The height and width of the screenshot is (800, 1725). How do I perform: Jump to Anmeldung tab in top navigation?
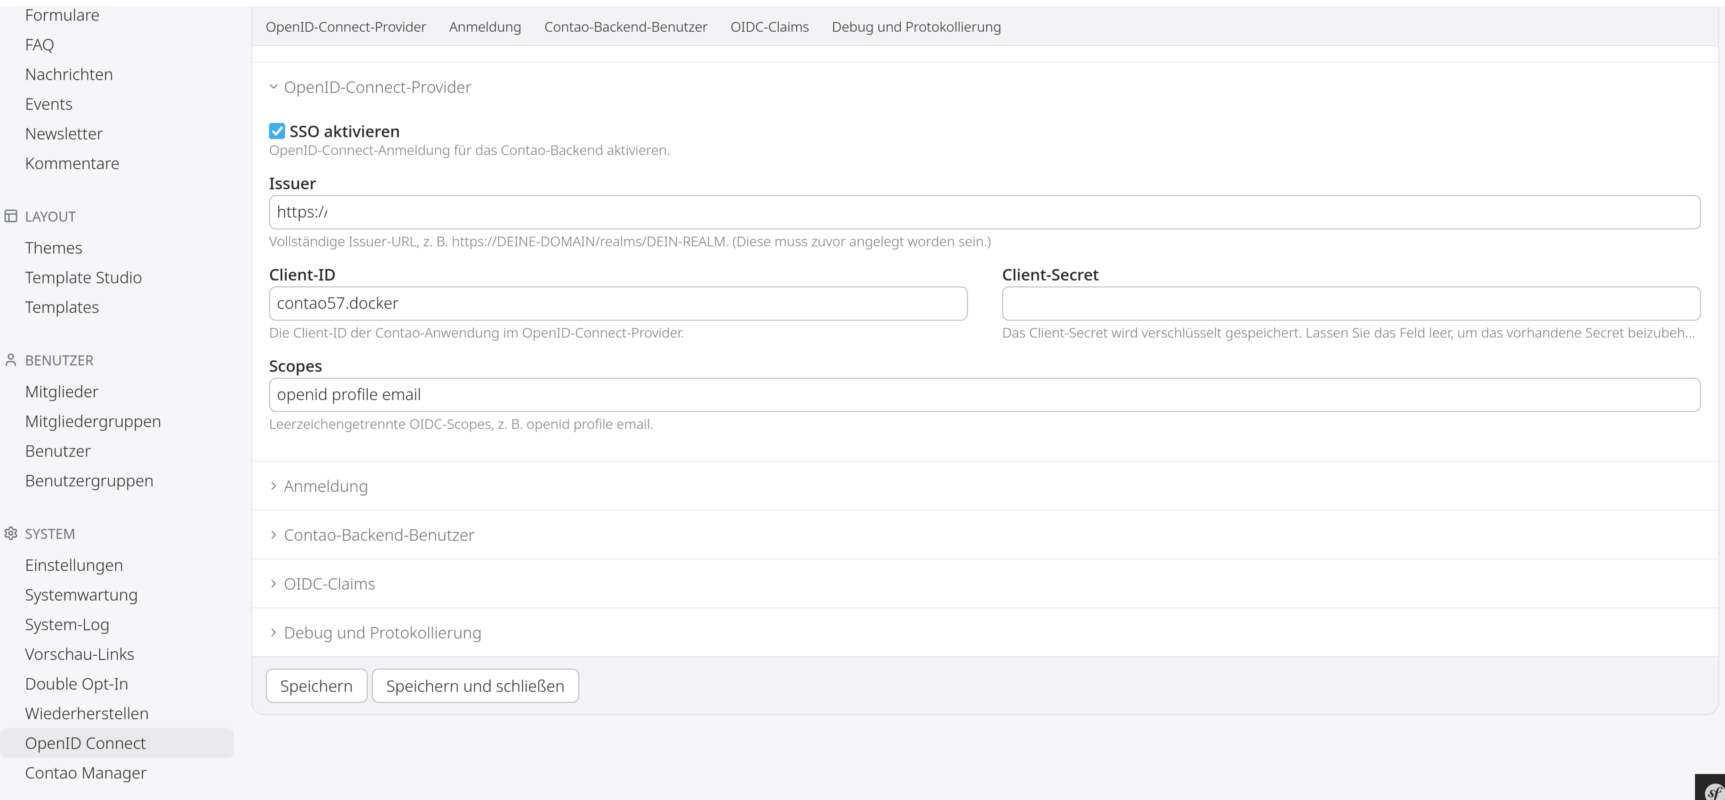pos(485,27)
